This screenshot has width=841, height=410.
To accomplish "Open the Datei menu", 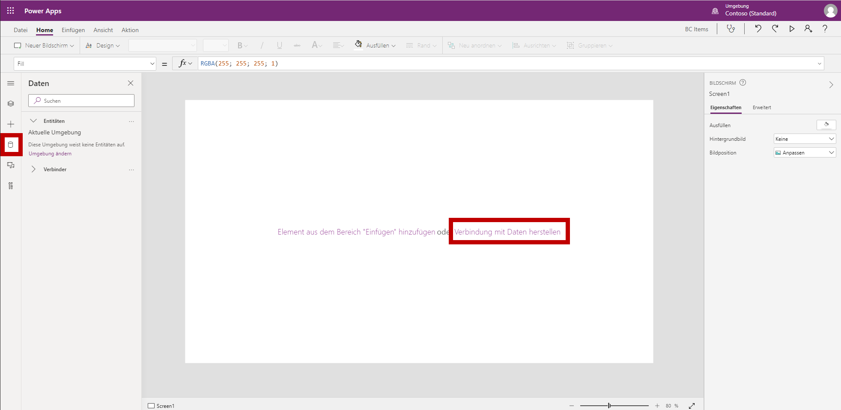I will 21,30.
